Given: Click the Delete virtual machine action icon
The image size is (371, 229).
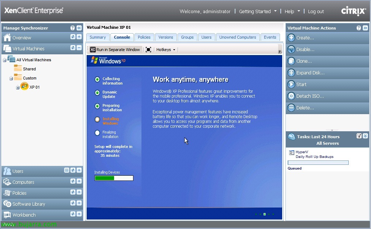Looking at the screenshot, I should pos(291,108).
